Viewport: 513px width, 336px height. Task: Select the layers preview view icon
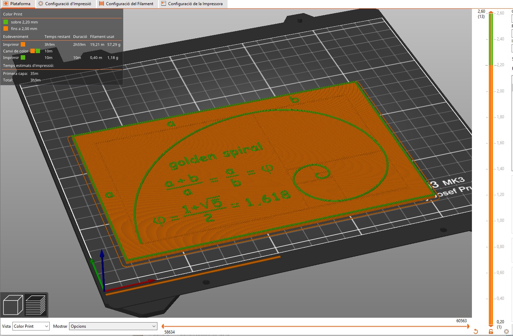click(x=36, y=304)
